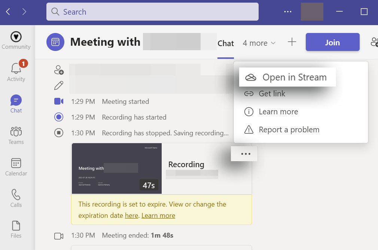The width and height of the screenshot is (378, 250).
Task: Open the recording's three-dot options menu
Action: (246, 154)
